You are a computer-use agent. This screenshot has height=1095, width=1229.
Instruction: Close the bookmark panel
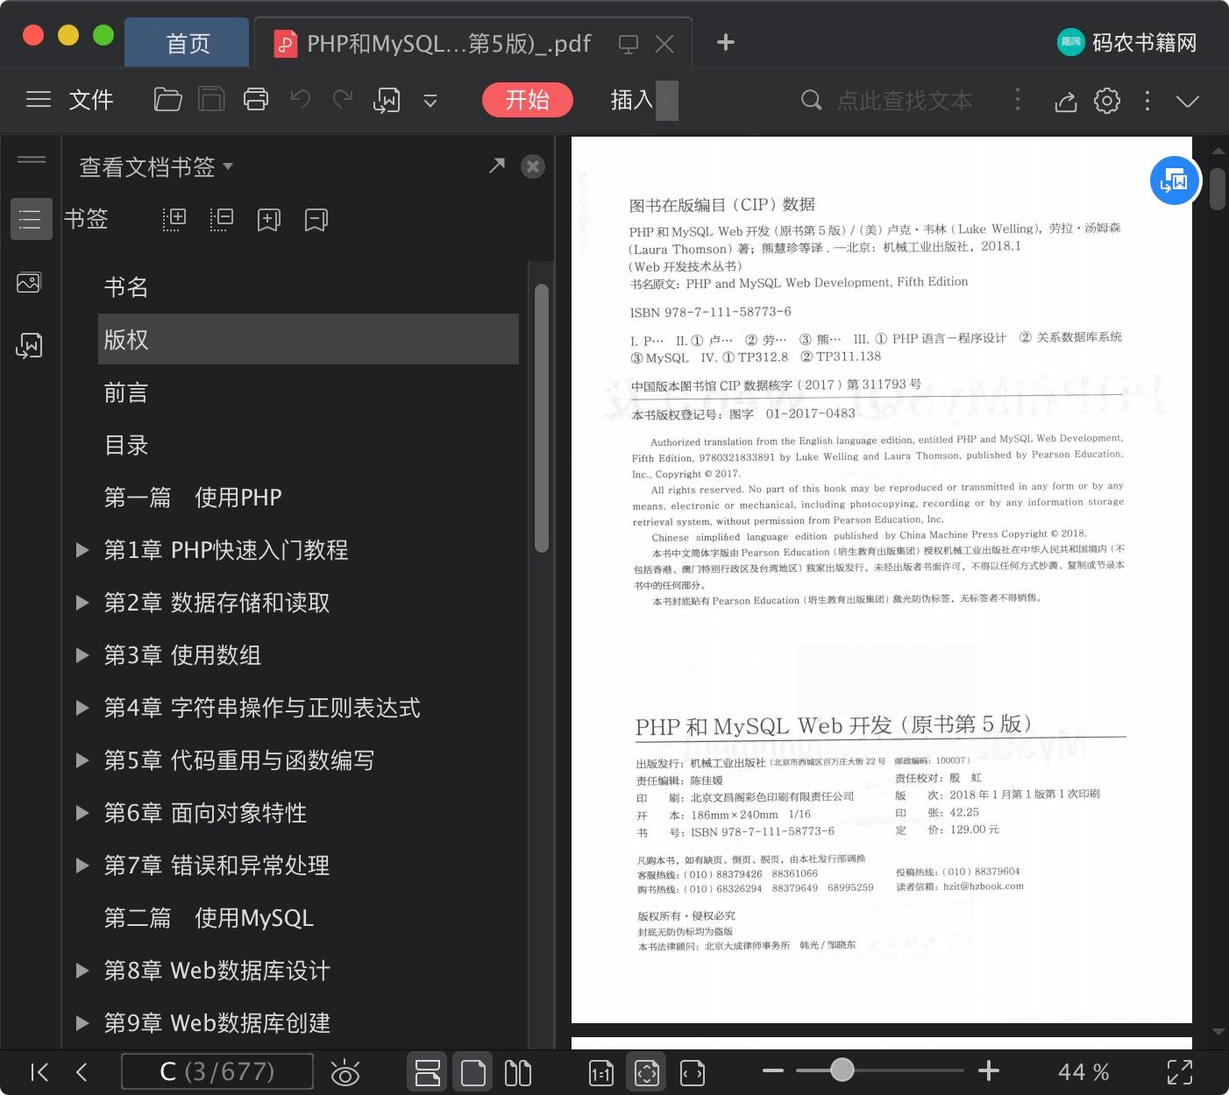[x=533, y=166]
